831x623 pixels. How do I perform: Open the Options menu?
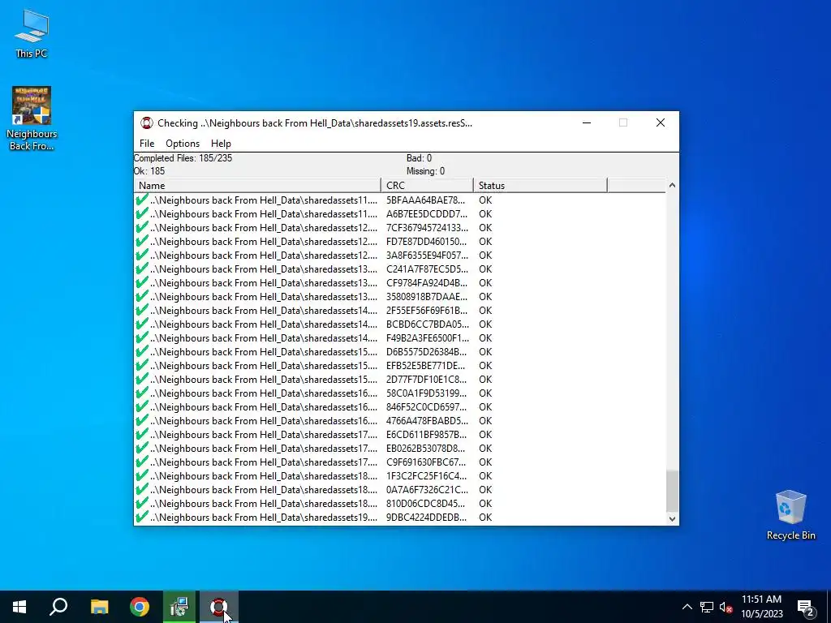[x=183, y=144]
